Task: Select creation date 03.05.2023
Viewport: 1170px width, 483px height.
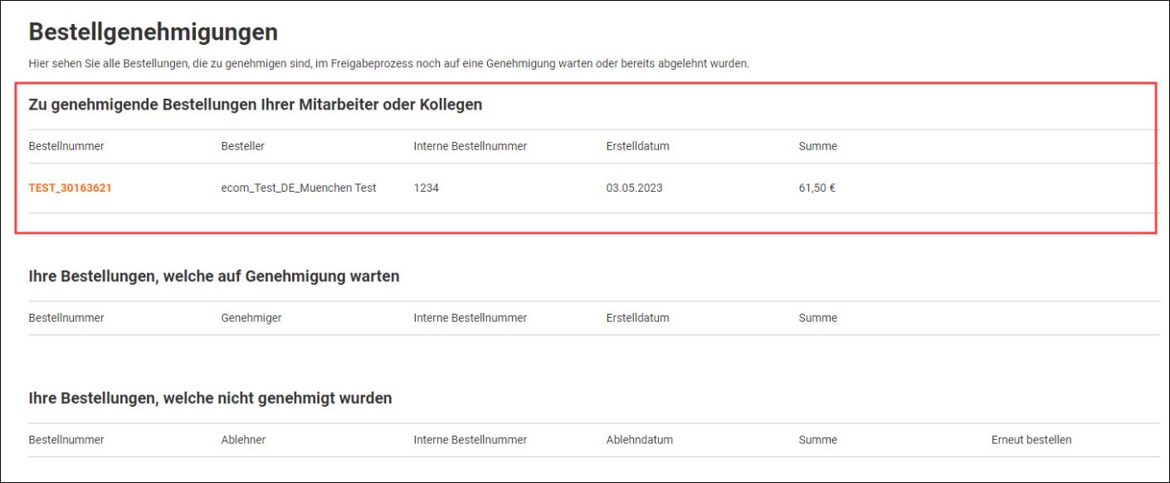Action: 634,188
